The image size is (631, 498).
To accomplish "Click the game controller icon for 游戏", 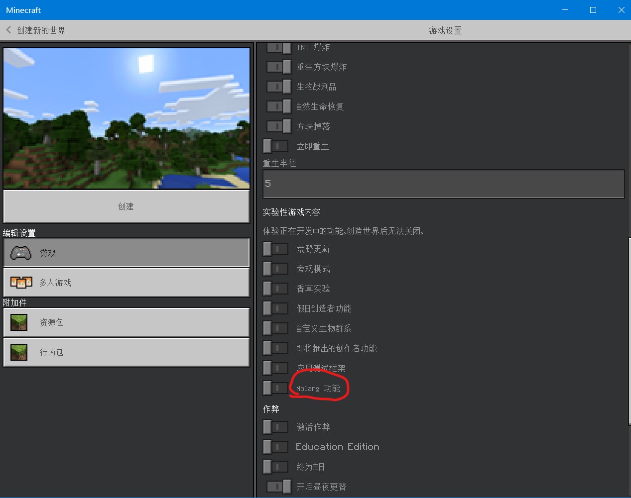I will [x=21, y=253].
